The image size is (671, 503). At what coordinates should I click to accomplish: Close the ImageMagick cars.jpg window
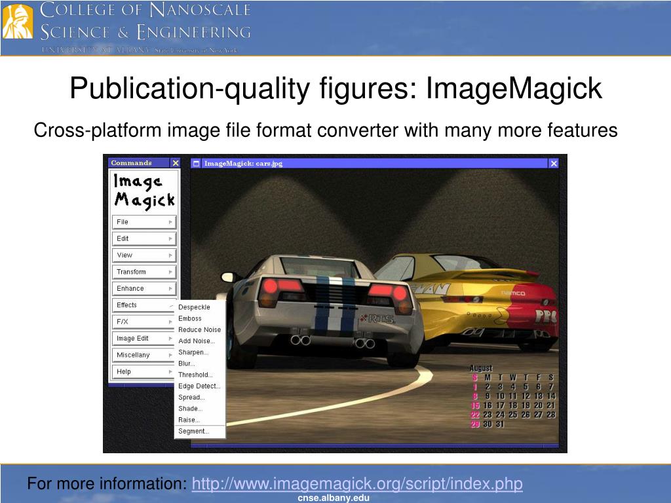(x=554, y=163)
